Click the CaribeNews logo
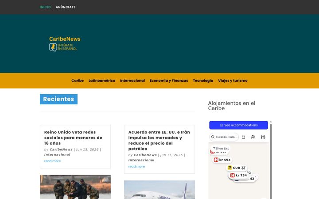Screen dimensions: 319x199 click(x=65, y=44)
